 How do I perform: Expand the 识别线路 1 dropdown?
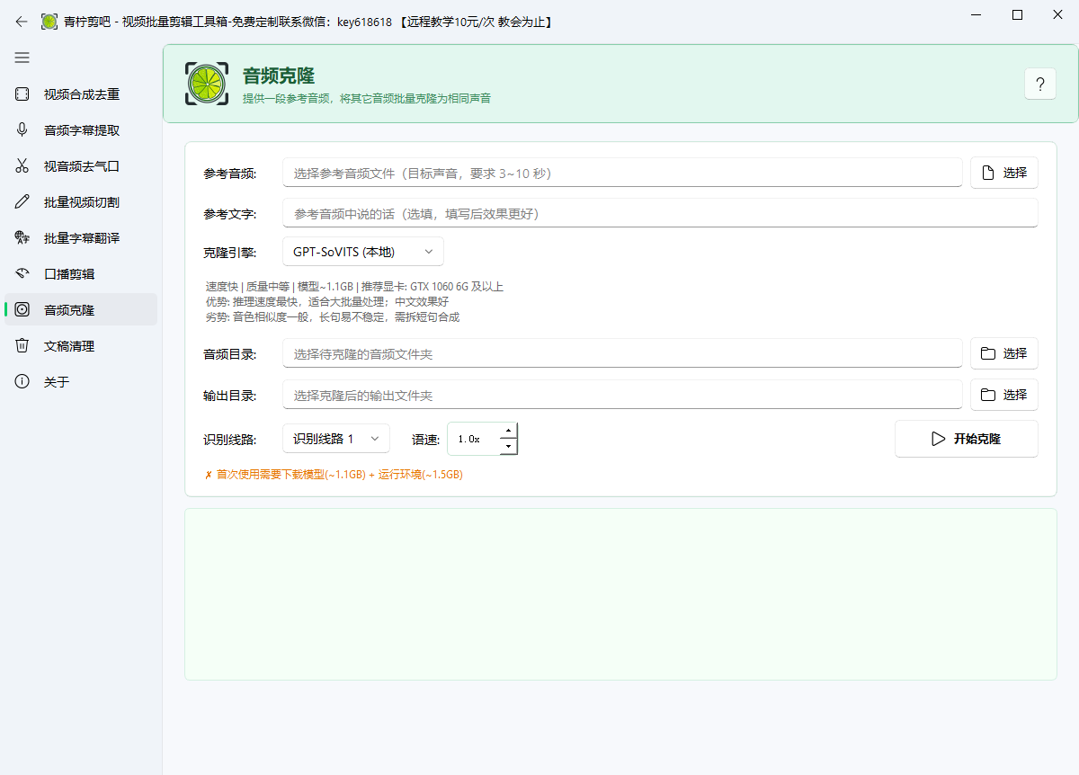point(336,439)
